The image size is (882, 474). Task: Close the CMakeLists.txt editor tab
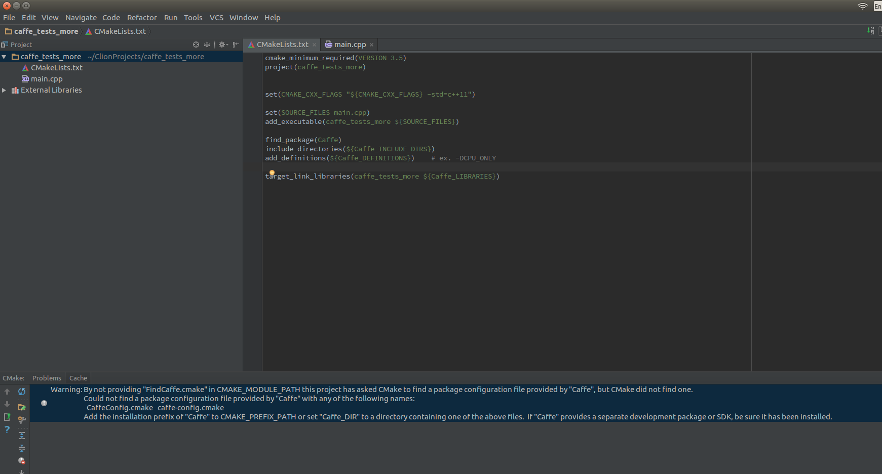tap(314, 45)
